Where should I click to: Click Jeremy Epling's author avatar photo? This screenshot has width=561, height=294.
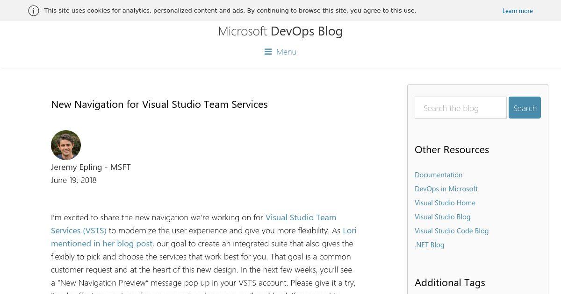point(66,145)
